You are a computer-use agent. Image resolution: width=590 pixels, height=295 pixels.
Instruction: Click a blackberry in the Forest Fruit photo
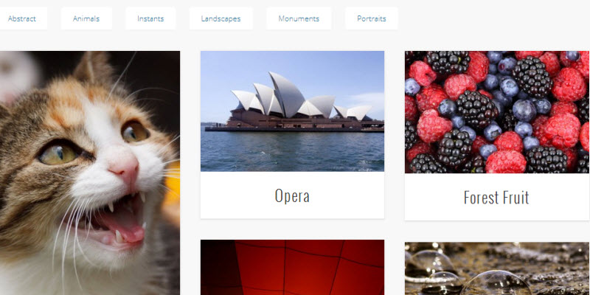(476, 109)
